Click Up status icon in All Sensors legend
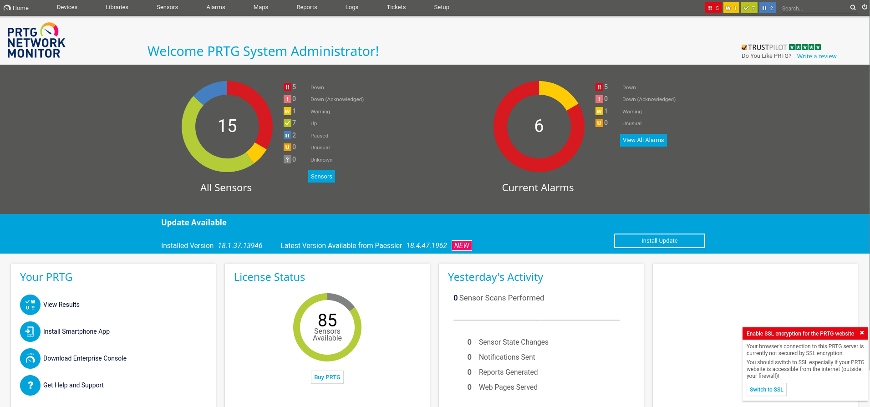Viewport: 870px width, 407px height. coord(287,123)
